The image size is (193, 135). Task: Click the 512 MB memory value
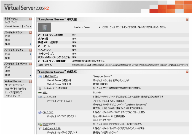pyautogui.click(x=97, y=93)
